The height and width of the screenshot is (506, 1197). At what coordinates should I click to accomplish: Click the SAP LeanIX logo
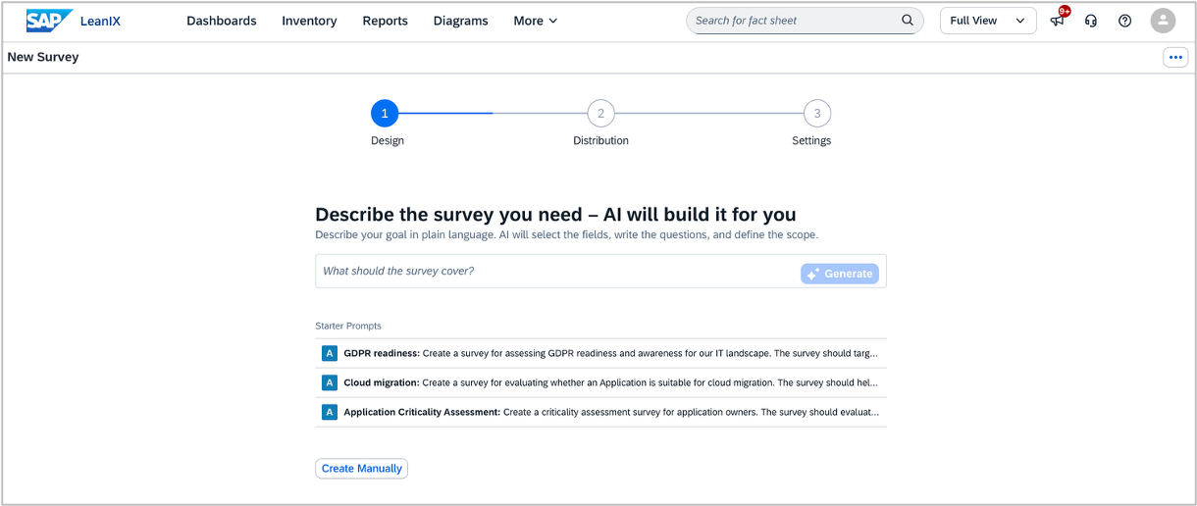coord(74,21)
